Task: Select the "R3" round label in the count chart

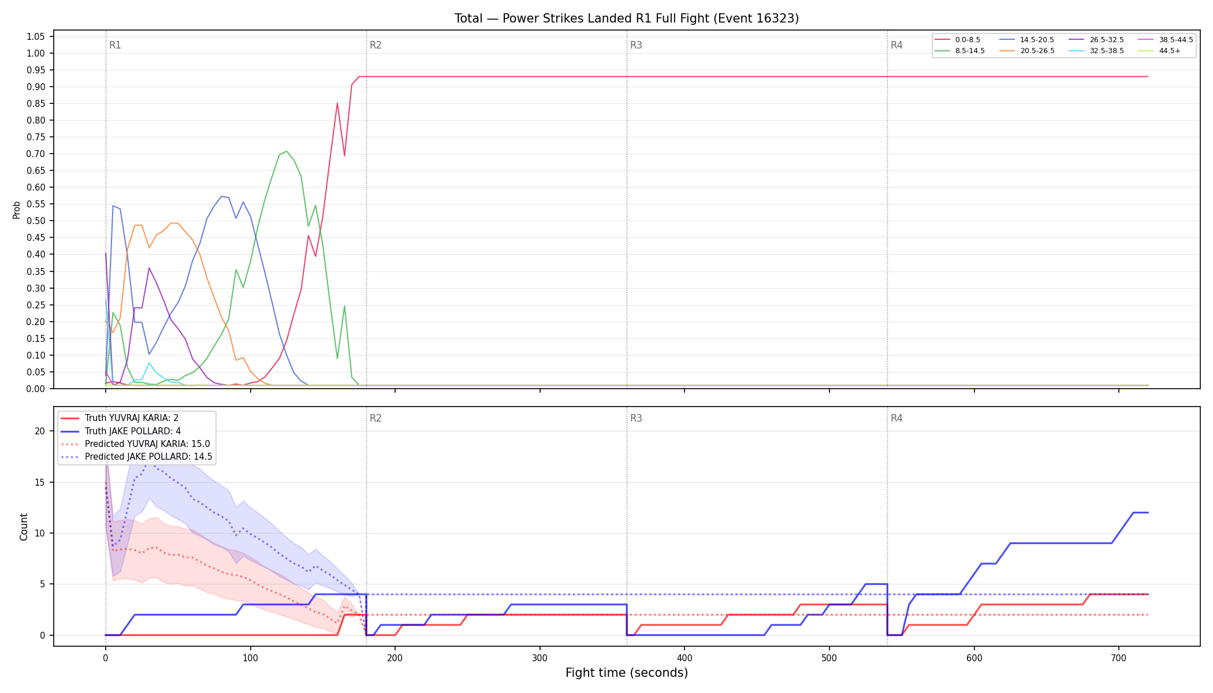Action: [636, 418]
